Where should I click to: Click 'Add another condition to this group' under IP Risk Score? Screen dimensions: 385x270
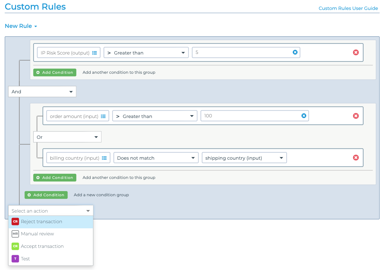pyautogui.click(x=119, y=72)
